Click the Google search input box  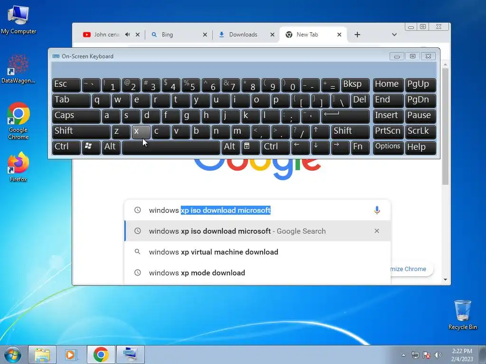coord(257,210)
